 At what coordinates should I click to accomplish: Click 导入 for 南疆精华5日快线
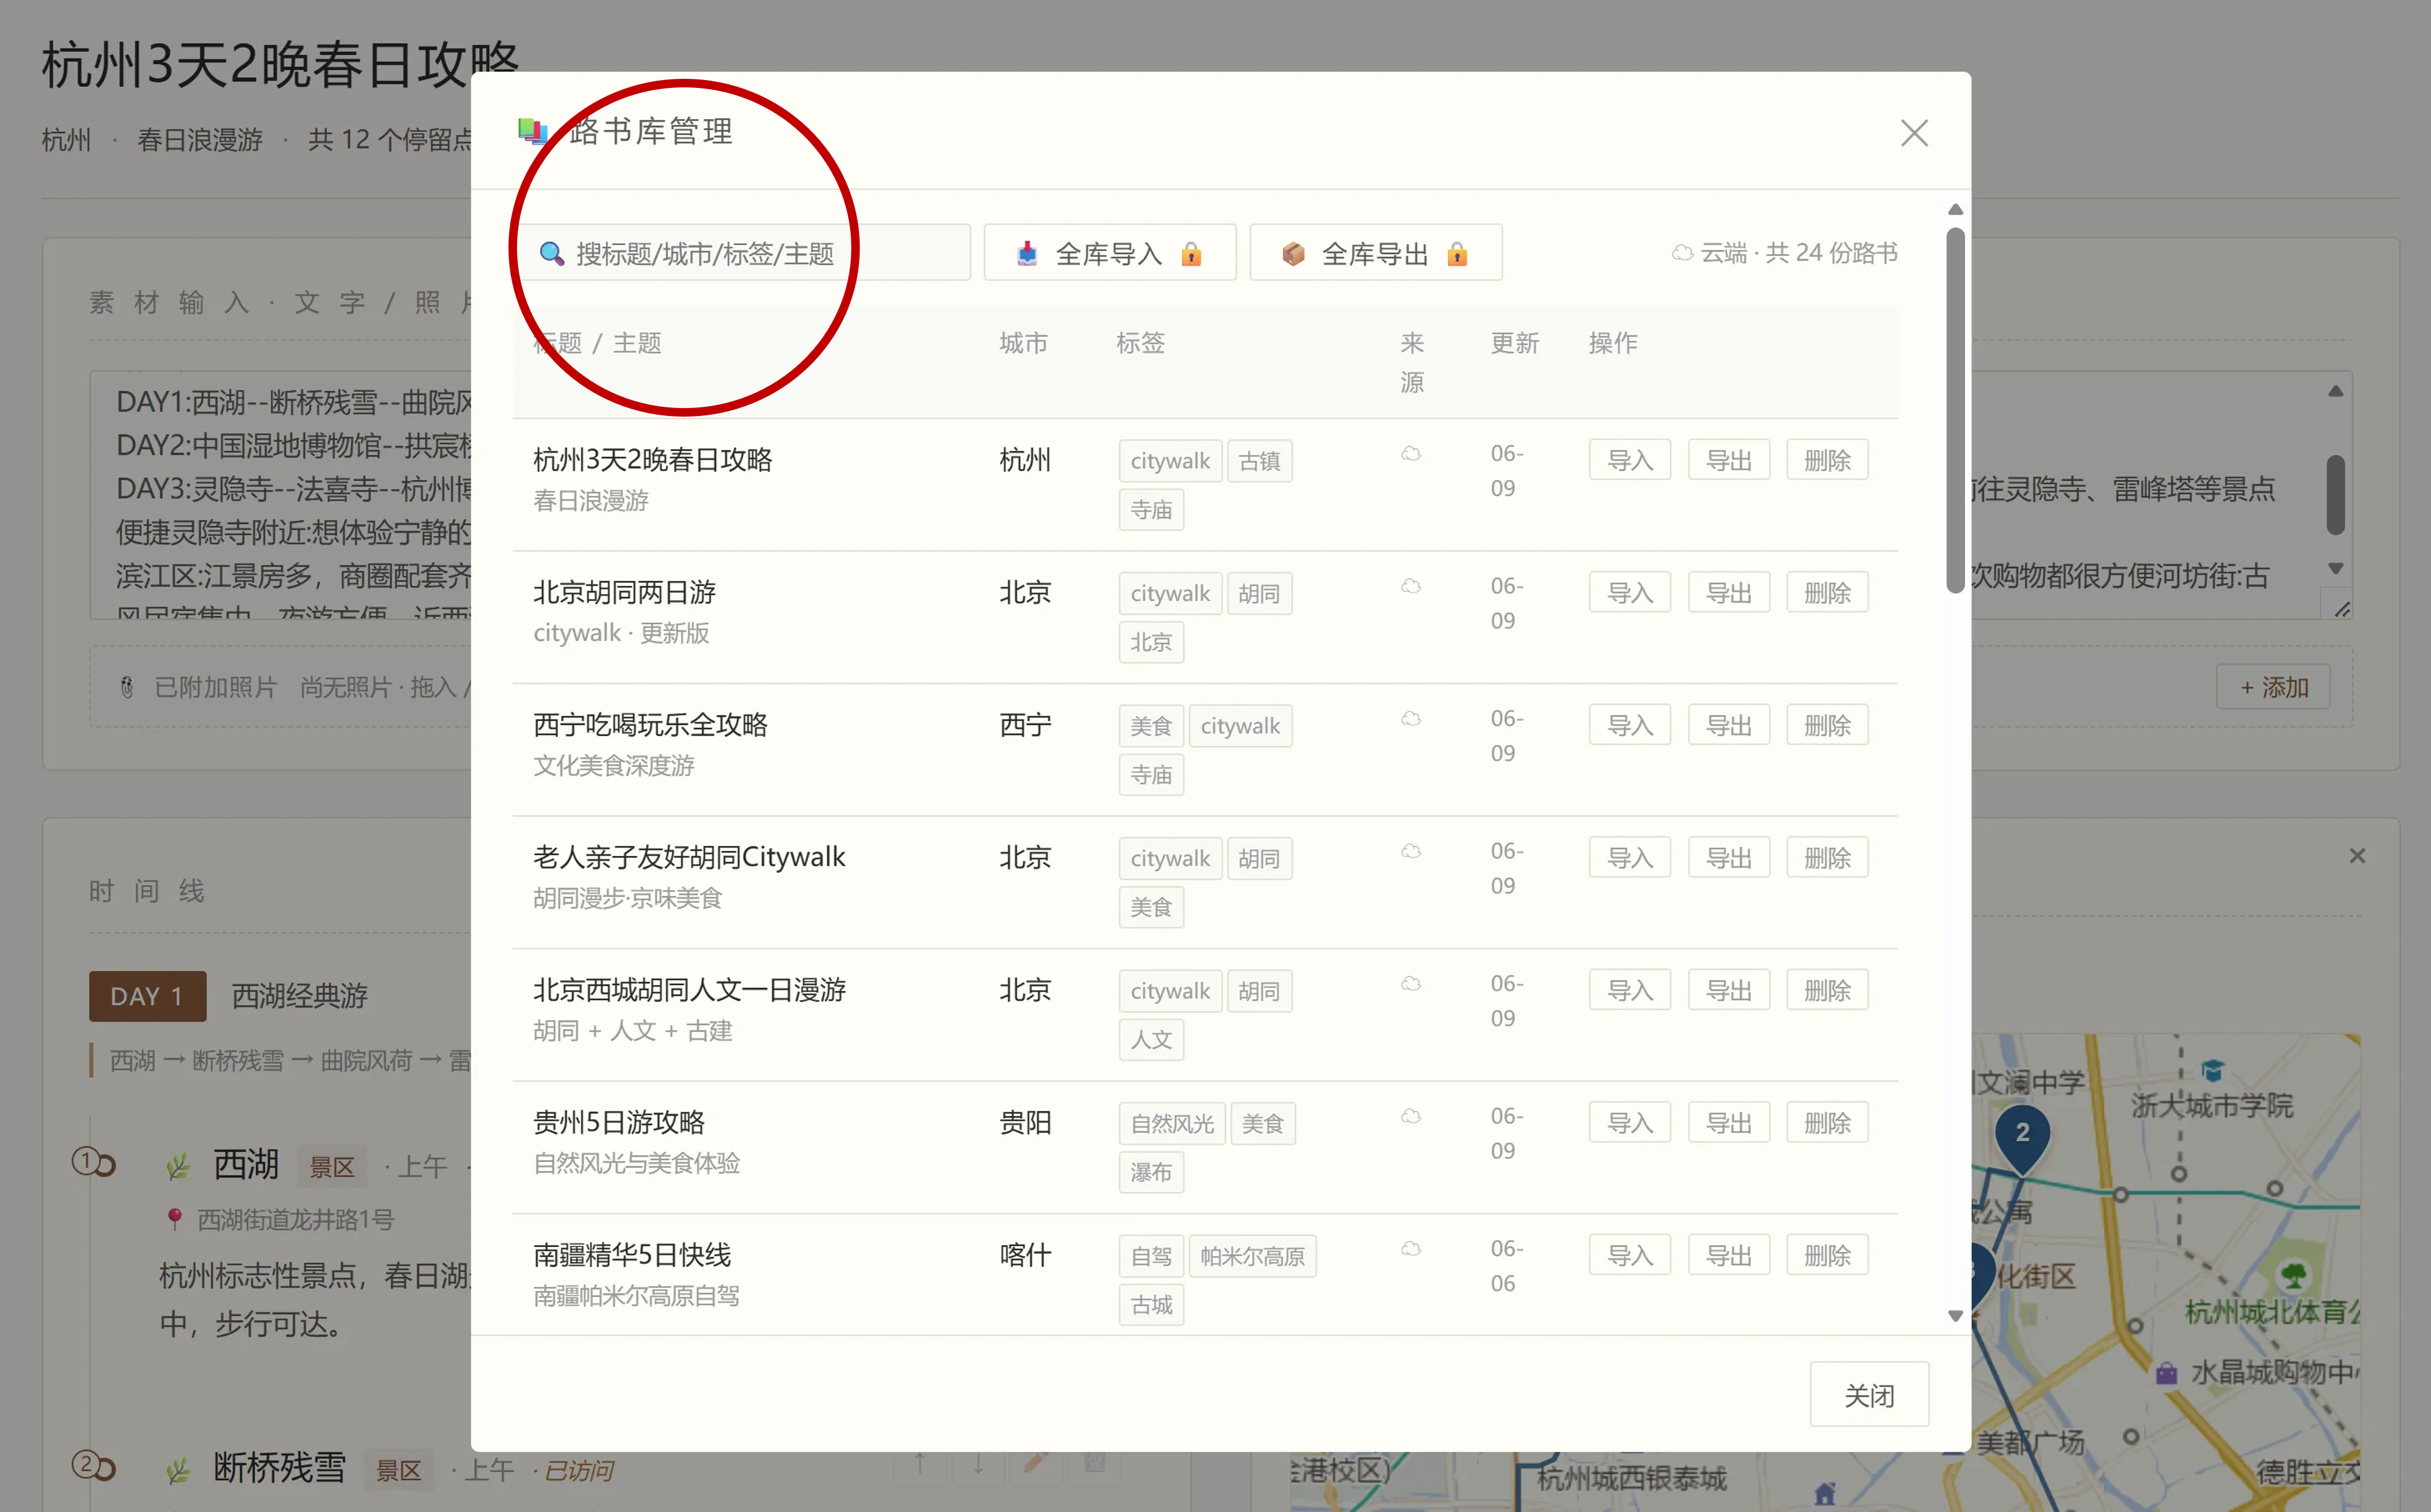coord(1630,1255)
